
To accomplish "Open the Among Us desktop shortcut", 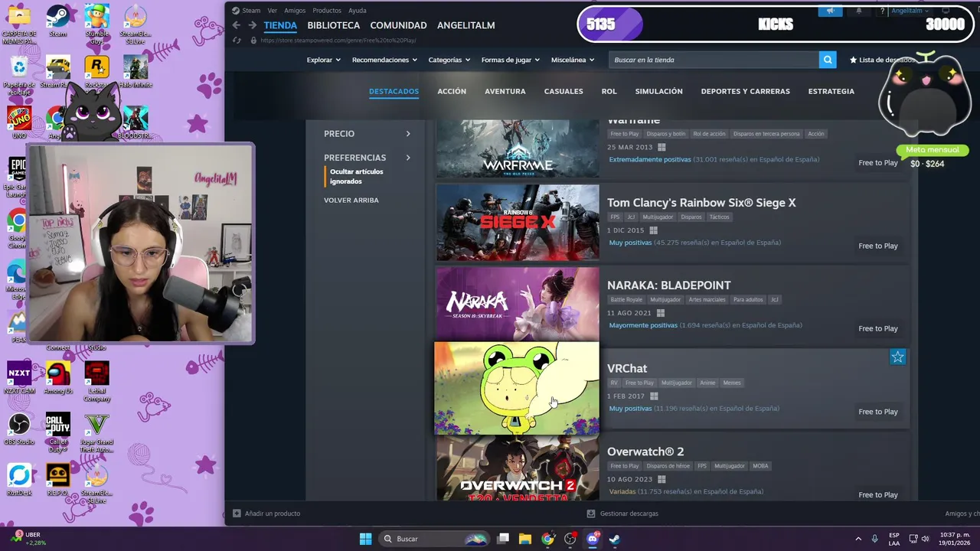I will [x=57, y=378].
